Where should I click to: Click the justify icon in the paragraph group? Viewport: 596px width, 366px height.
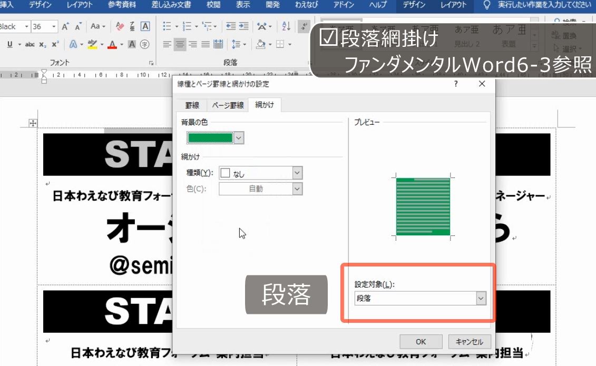coord(204,44)
